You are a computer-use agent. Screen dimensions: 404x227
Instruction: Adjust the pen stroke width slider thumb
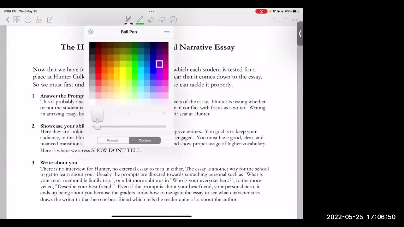tap(98, 126)
